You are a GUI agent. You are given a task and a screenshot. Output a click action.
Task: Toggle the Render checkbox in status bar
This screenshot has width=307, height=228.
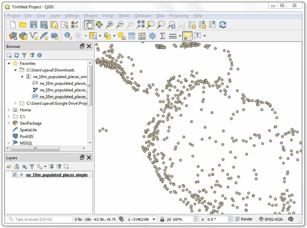point(237,219)
